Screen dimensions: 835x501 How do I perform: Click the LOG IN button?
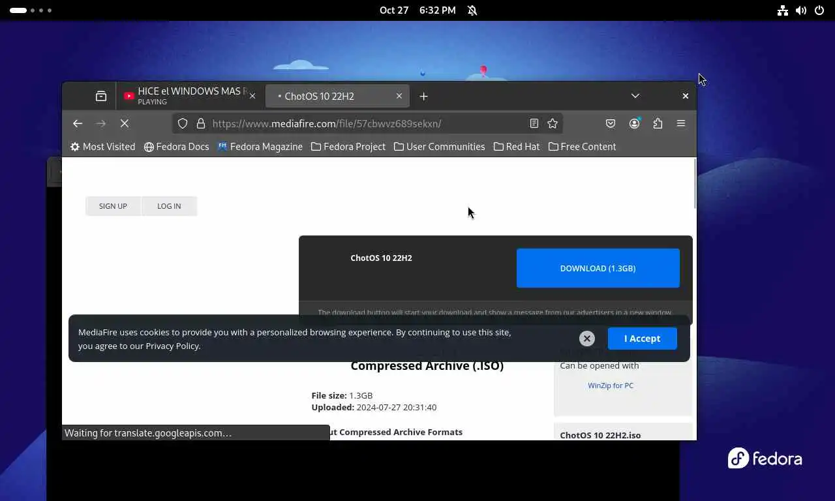tap(169, 206)
